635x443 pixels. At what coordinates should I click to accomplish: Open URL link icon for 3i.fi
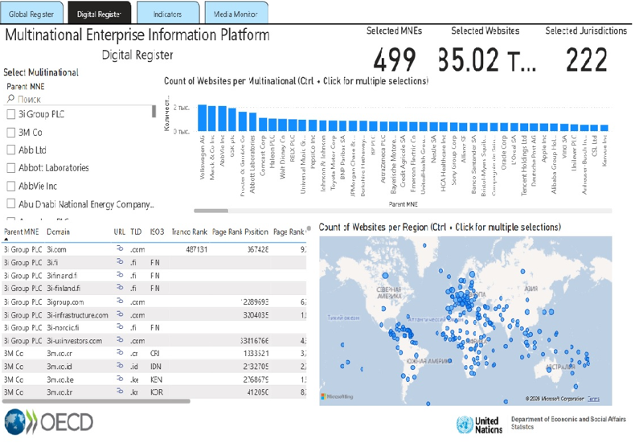(x=120, y=262)
